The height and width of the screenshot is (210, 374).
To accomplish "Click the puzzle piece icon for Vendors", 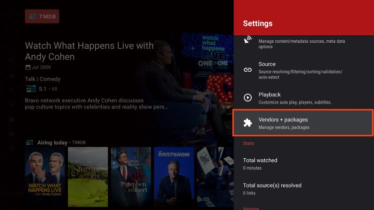I will (247, 123).
